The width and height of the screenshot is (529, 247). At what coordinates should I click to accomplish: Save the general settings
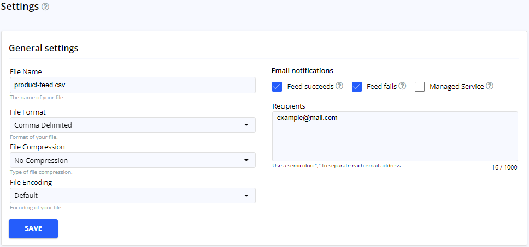[33, 228]
